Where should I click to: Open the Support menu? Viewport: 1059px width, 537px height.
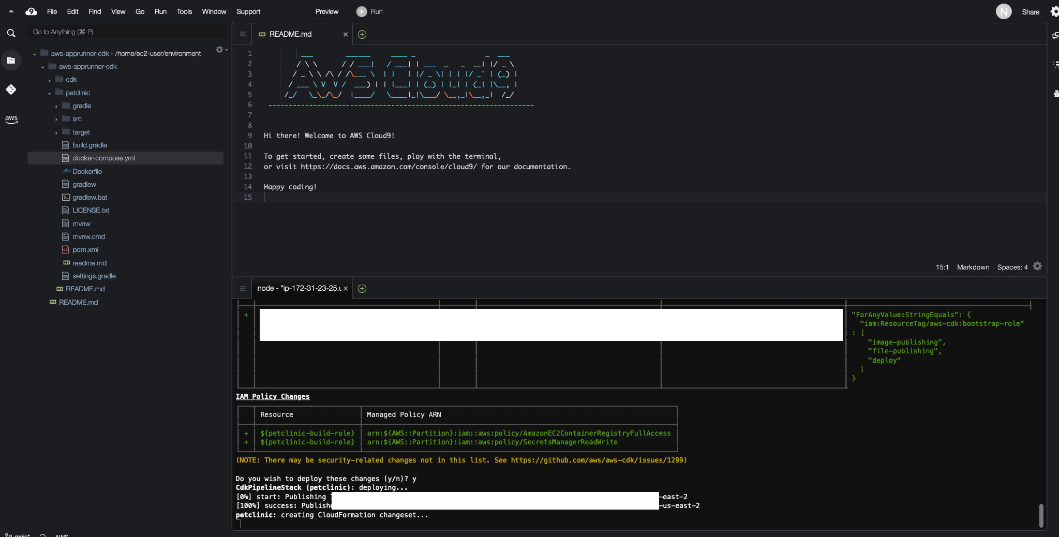[248, 11]
